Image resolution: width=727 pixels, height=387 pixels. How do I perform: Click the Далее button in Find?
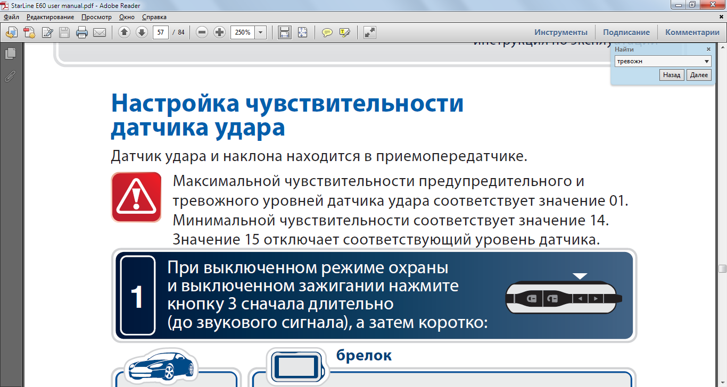click(x=699, y=75)
